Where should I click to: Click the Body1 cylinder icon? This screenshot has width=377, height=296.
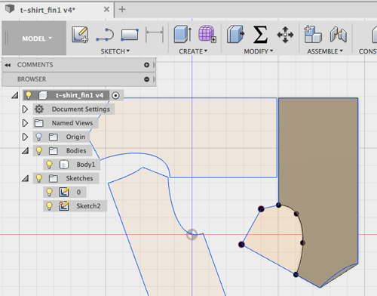click(64, 165)
